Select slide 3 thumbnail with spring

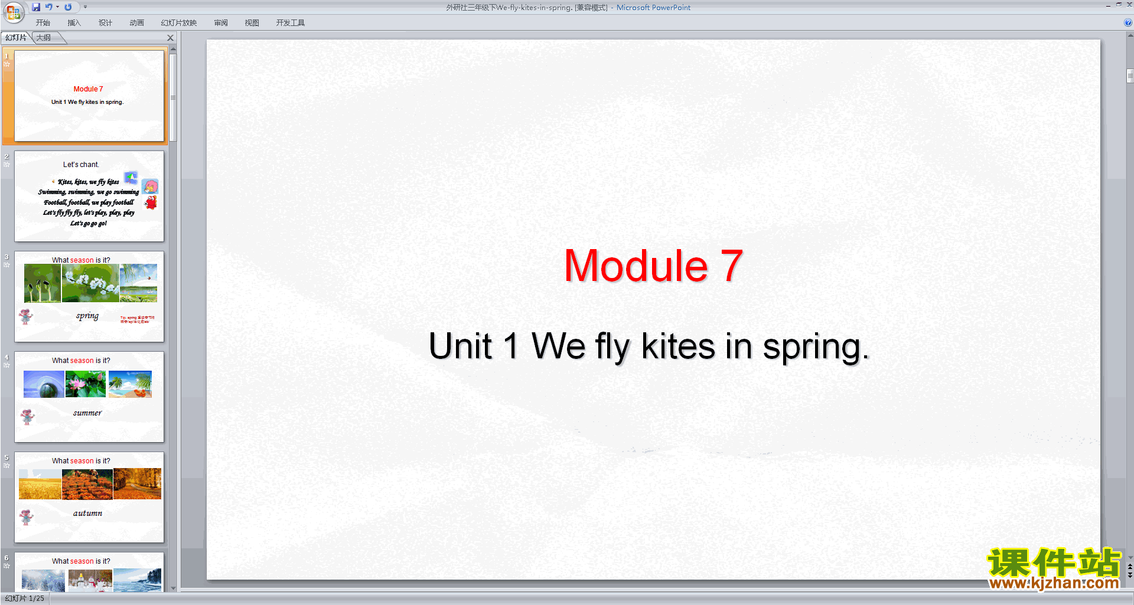(x=89, y=296)
